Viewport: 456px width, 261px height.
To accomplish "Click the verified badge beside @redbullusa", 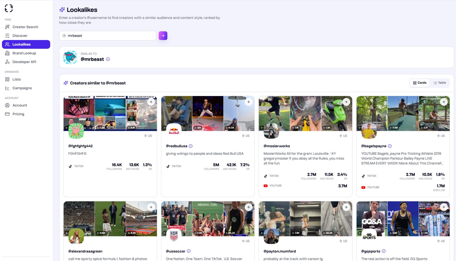I will [191, 146].
